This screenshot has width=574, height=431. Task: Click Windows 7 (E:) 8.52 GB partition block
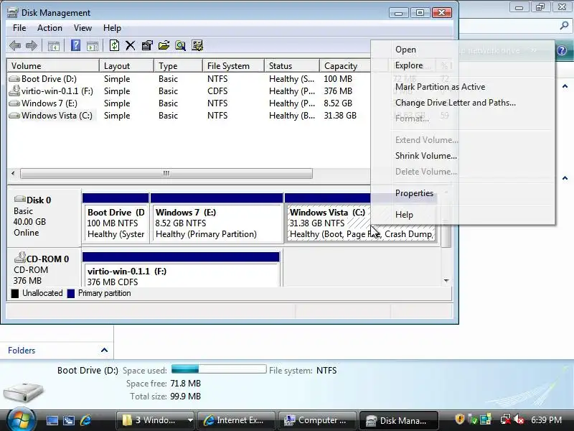[217, 223]
